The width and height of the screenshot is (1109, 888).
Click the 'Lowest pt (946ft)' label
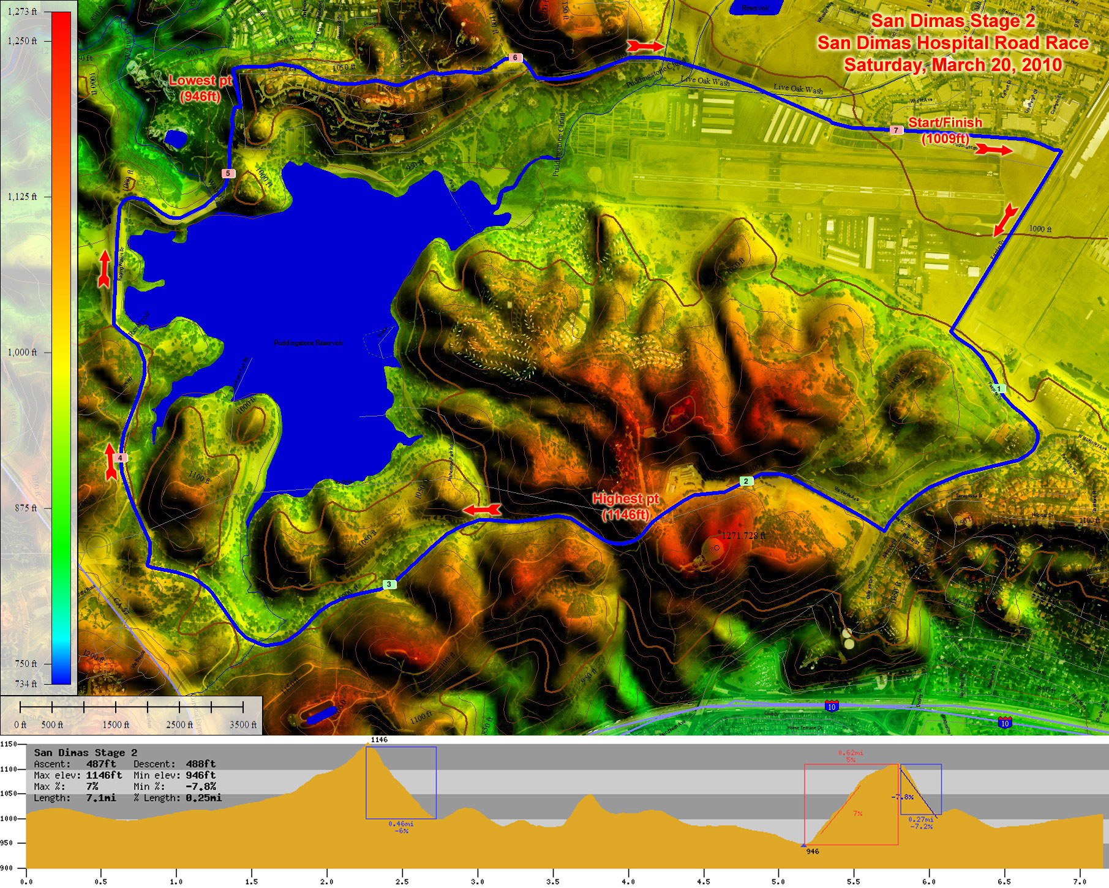200,88
